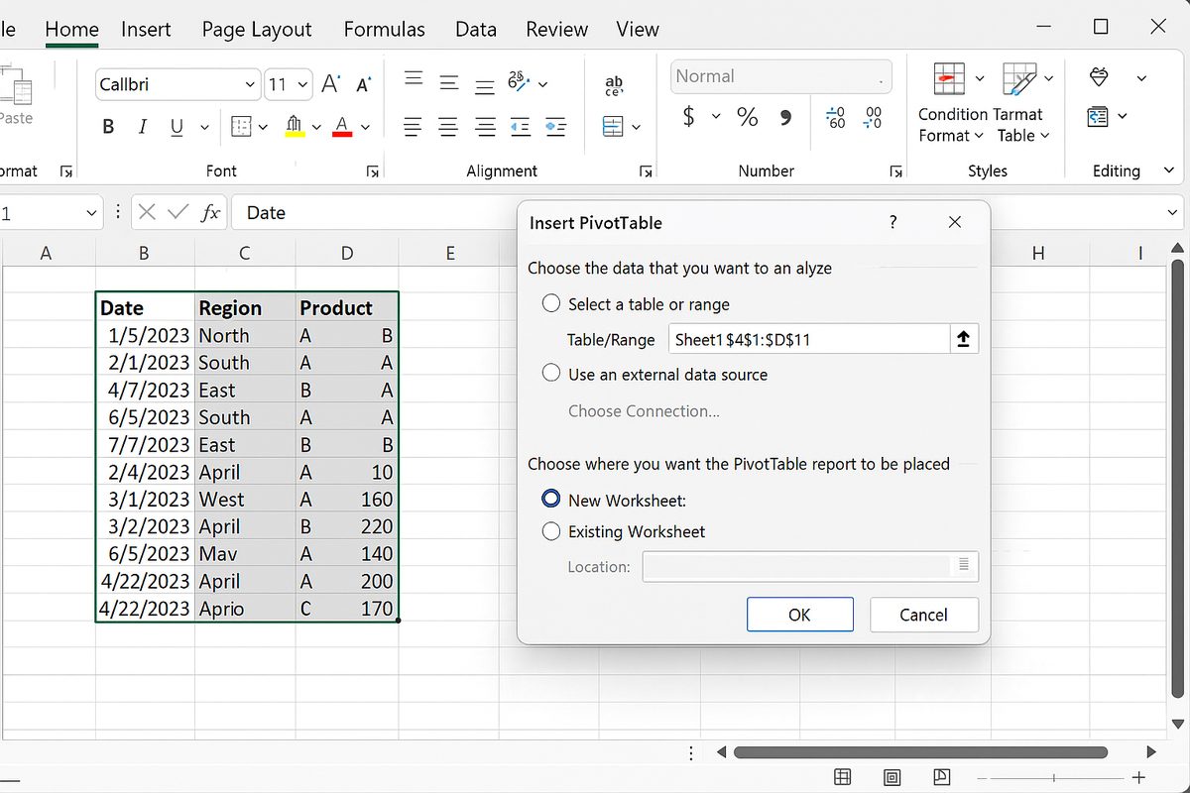Click Cancel in Insert PivotTable dialog
This screenshot has height=793, width=1190.
923,615
